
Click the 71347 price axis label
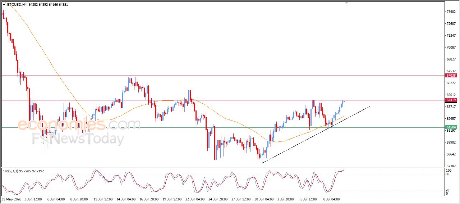(451, 36)
